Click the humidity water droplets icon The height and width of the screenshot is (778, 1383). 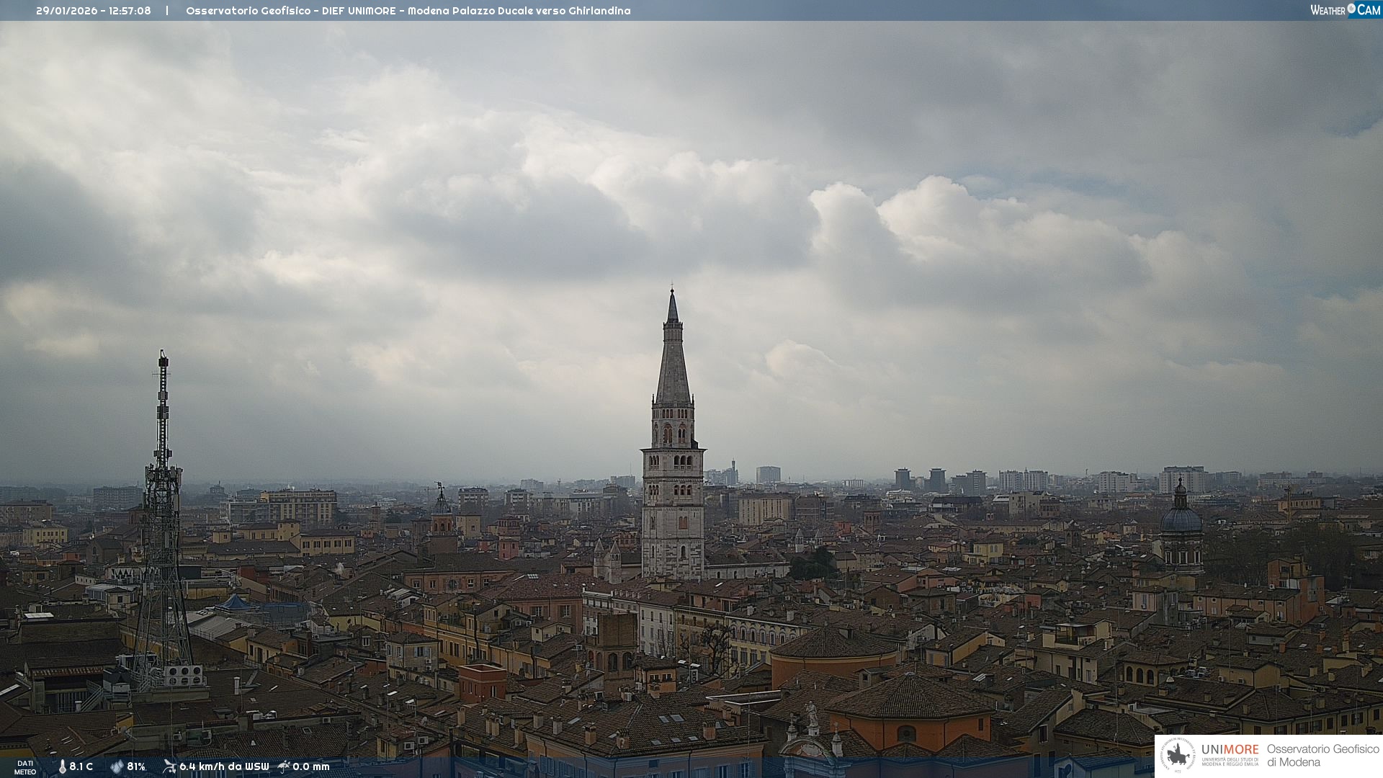click(117, 767)
